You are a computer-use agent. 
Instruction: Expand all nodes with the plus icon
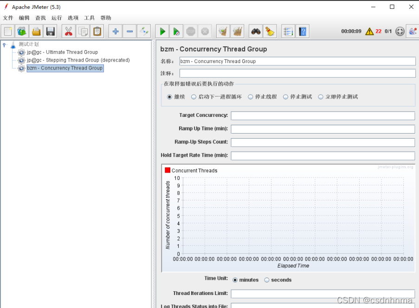116,32
